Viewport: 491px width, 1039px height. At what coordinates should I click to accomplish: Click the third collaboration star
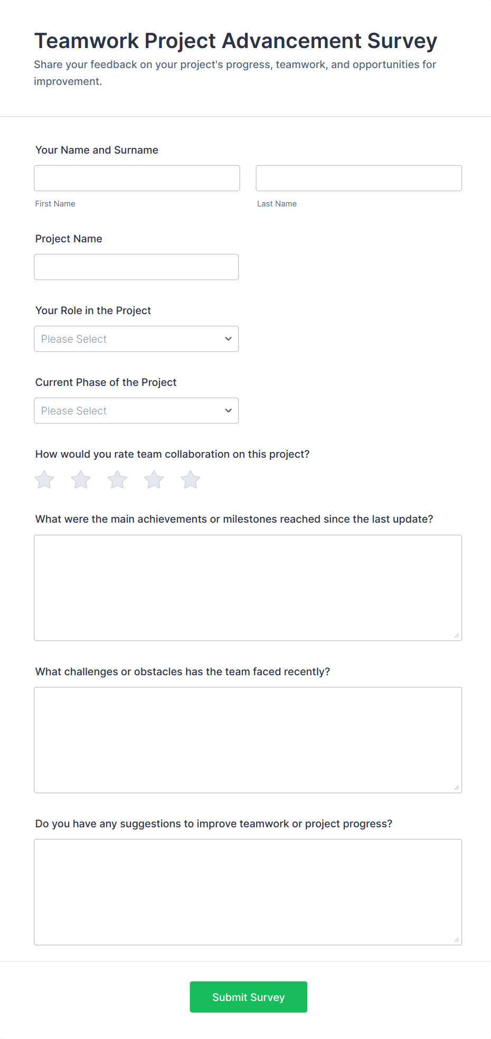(x=117, y=480)
